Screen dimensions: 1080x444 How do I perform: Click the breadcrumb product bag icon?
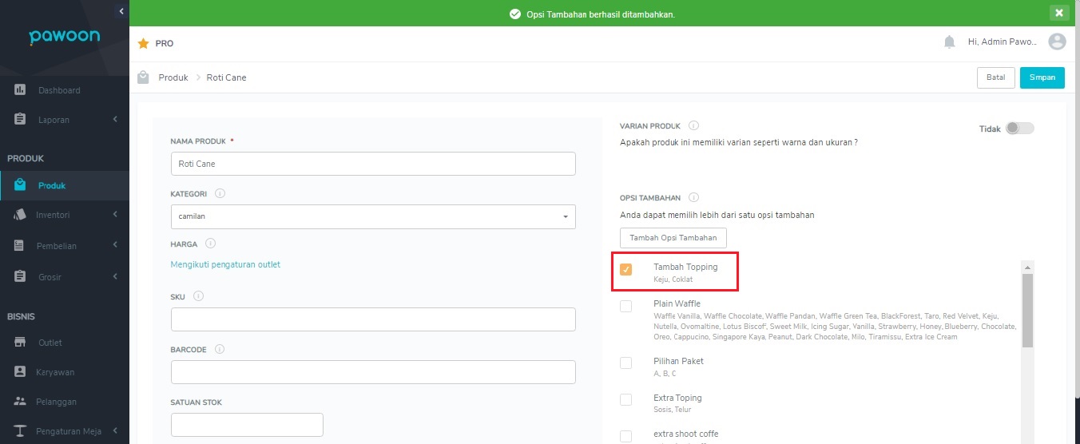click(x=143, y=77)
